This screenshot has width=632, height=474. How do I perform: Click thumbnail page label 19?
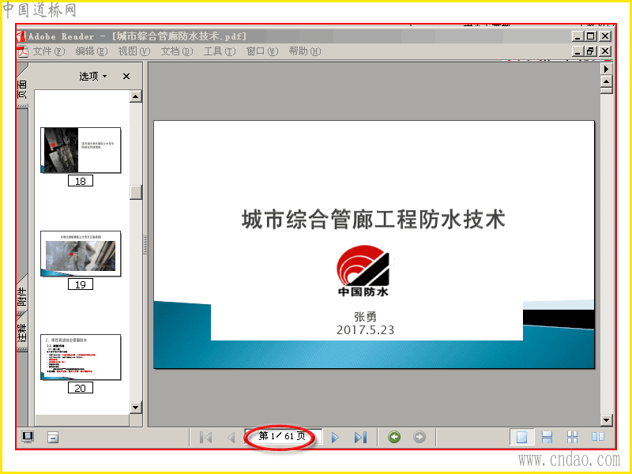click(x=81, y=284)
